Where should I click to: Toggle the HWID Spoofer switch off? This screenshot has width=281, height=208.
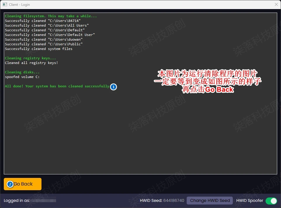point(271,201)
